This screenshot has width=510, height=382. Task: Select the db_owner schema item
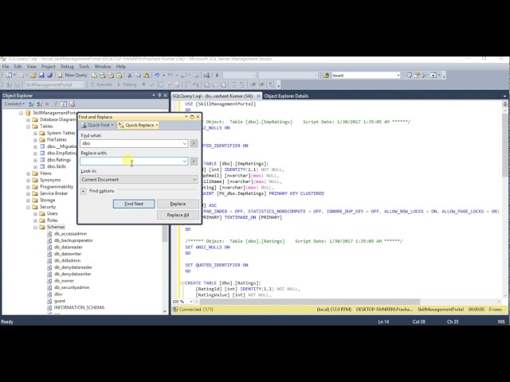coord(64,281)
